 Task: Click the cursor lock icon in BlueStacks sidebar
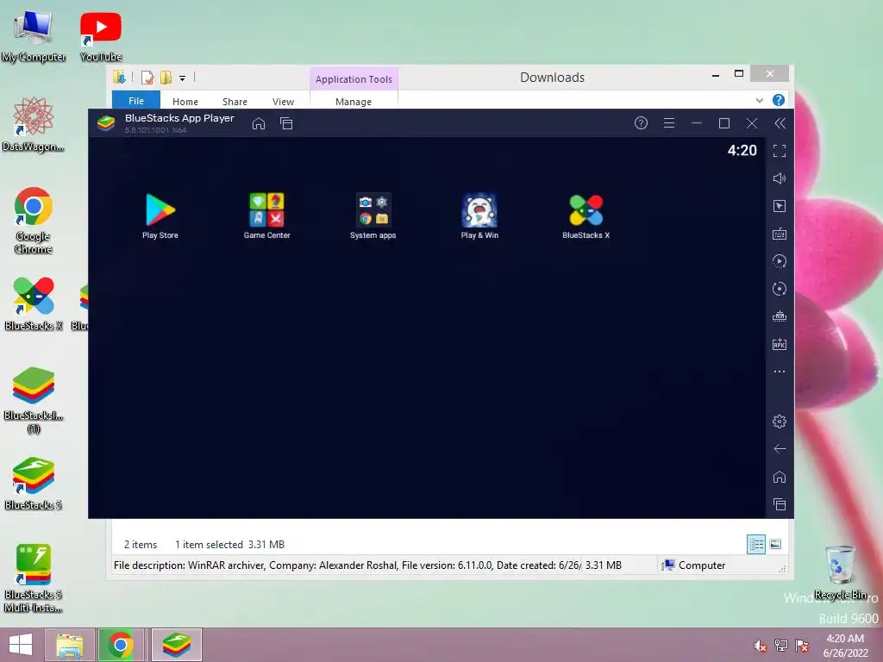[x=780, y=206]
